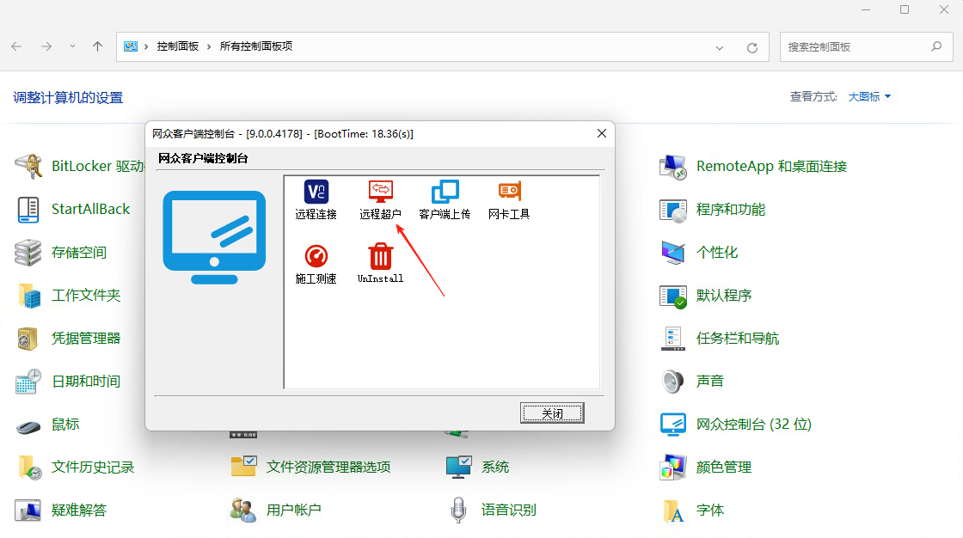Click inside the 搜索控制面板 search field
The width and height of the screenshot is (963, 538).
point(851,46)
